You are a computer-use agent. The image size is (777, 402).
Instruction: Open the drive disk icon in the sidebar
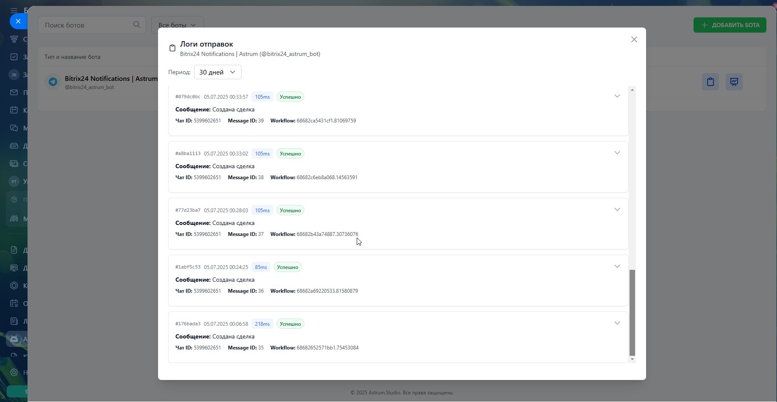[14, 146]
